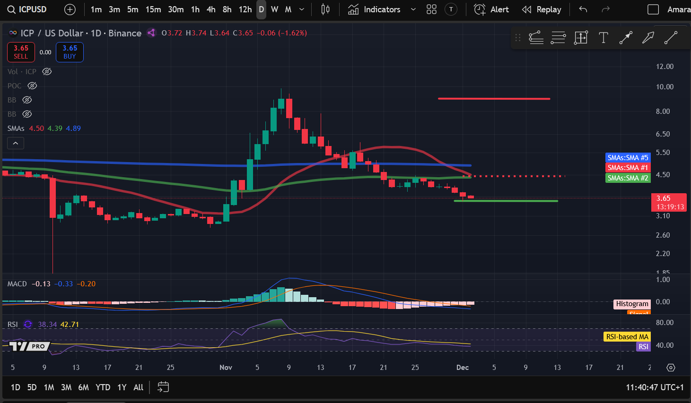
Task: Select the 3M date range
Action: click(66, 387)
